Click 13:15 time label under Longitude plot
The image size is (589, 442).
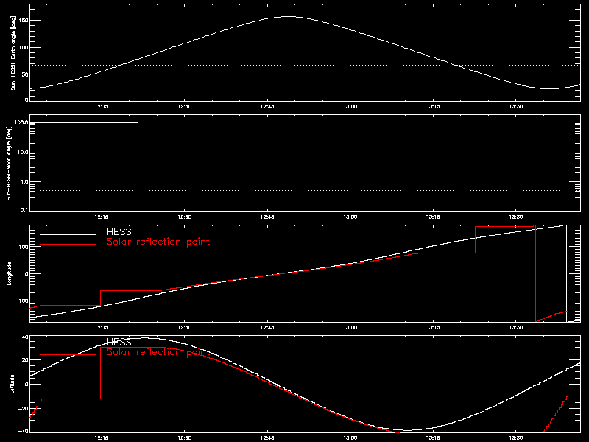[x=433, y=327]
